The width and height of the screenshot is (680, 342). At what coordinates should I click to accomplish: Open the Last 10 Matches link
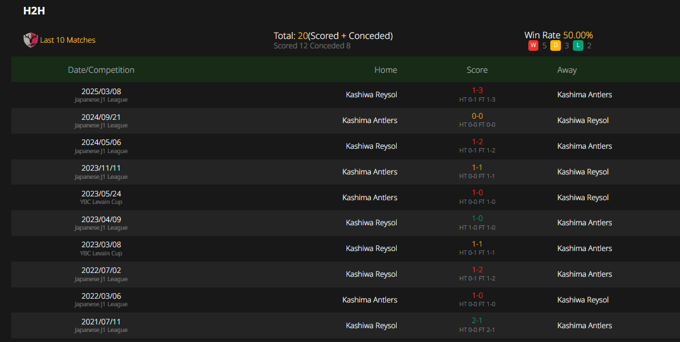point(68,40)
